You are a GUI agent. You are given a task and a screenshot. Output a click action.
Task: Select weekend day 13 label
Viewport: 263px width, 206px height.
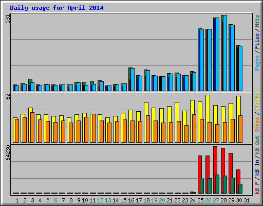[x=108, y=200]
